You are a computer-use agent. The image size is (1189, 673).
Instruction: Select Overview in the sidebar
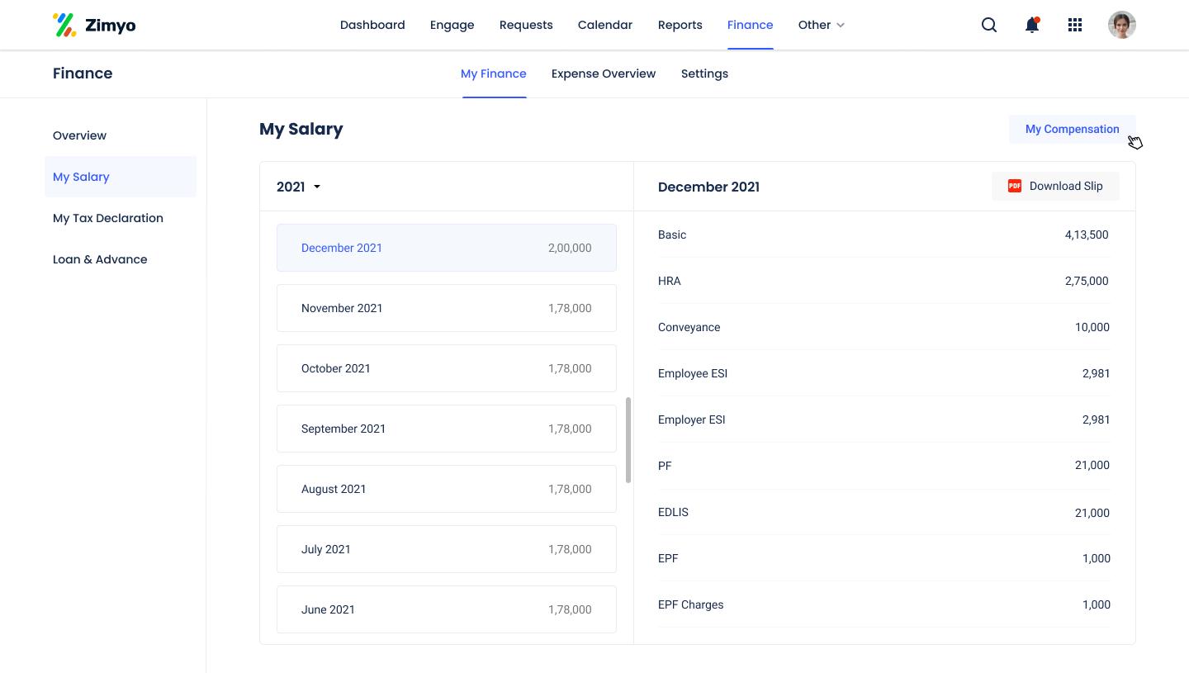coord(79,135)
